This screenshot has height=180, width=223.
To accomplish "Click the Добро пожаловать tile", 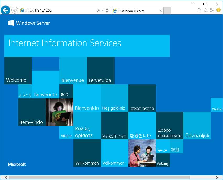I will click(x=170, y=126).
